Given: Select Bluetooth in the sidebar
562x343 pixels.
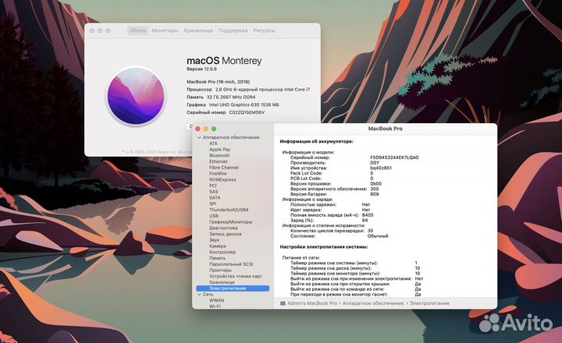Looking at the screenshot, I should click(x=219, y=155).
